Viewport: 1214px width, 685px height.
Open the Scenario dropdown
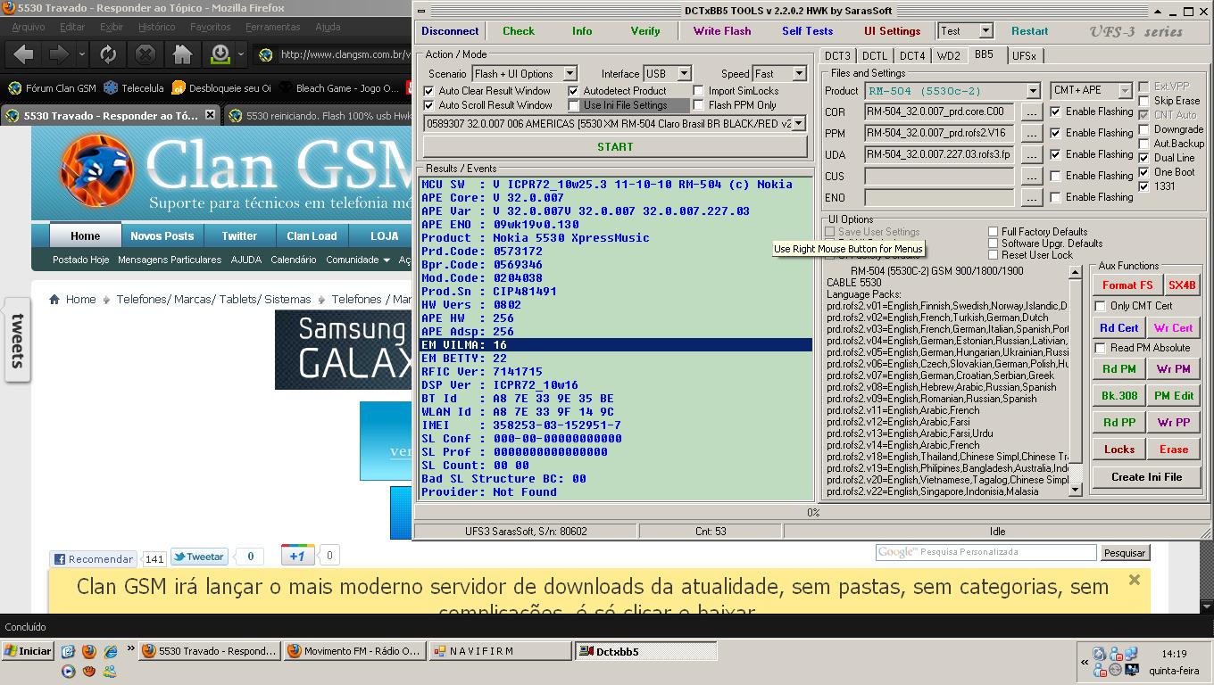click(x=570, y=74)
